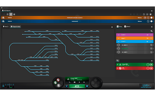Click the drop-shaped alarm filter icon
Image resolution: width=155 pixels, height=96 pixels.
point(14,14)
